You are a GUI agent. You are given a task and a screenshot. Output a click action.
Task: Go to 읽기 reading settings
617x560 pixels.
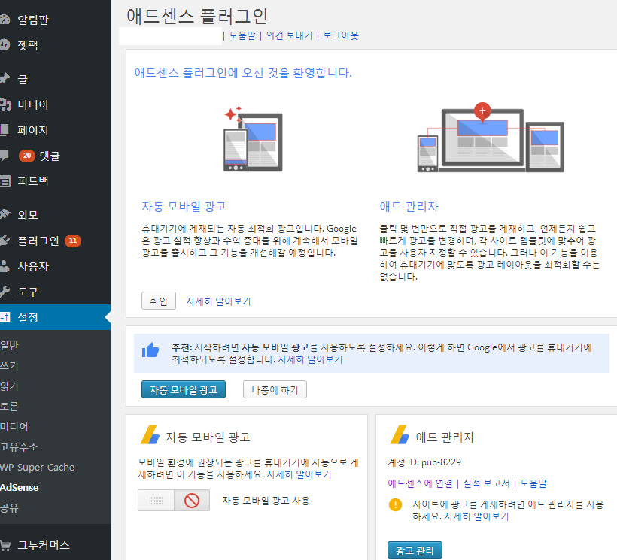pos(10,386)
